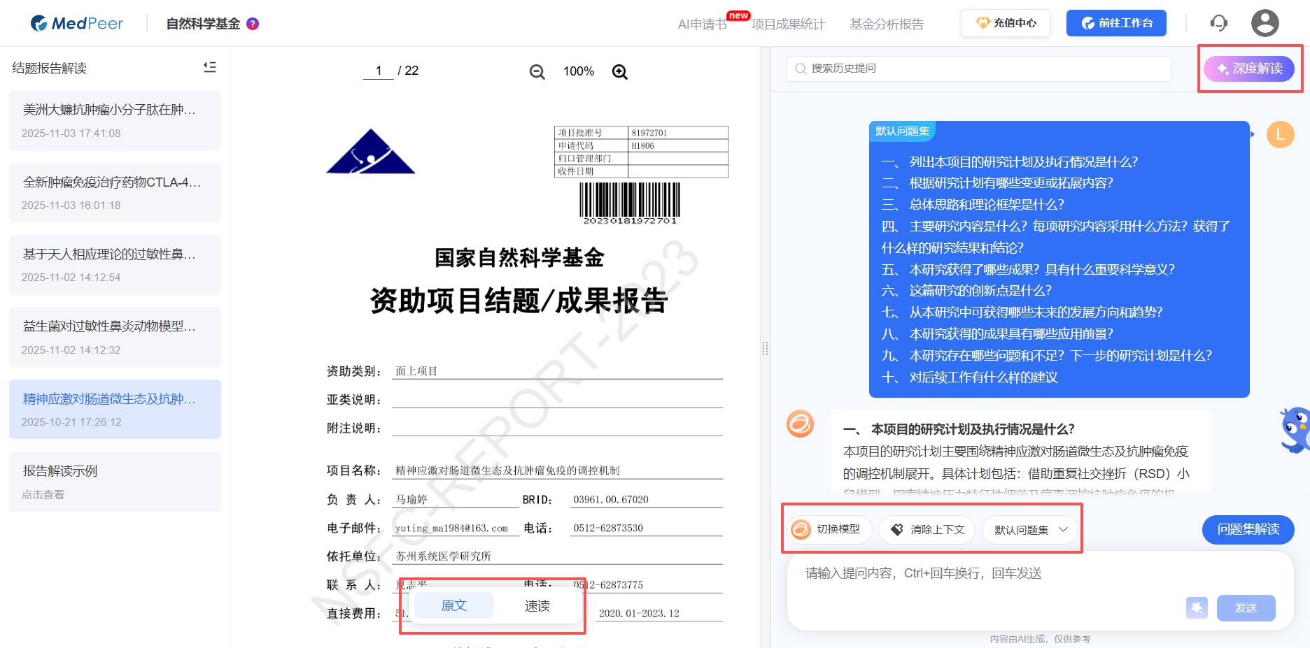Image resolution: width=1310 pixels, height=648 pixels.
Task: Zoom in on the report page
Action: 619,71
